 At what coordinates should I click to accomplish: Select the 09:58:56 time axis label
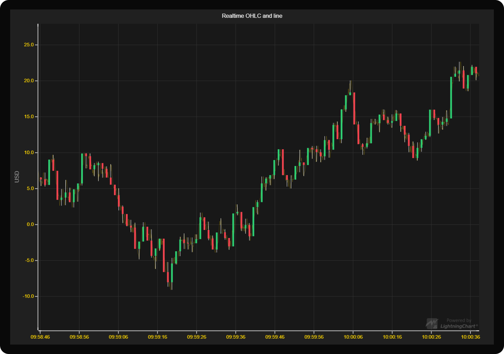79,337
